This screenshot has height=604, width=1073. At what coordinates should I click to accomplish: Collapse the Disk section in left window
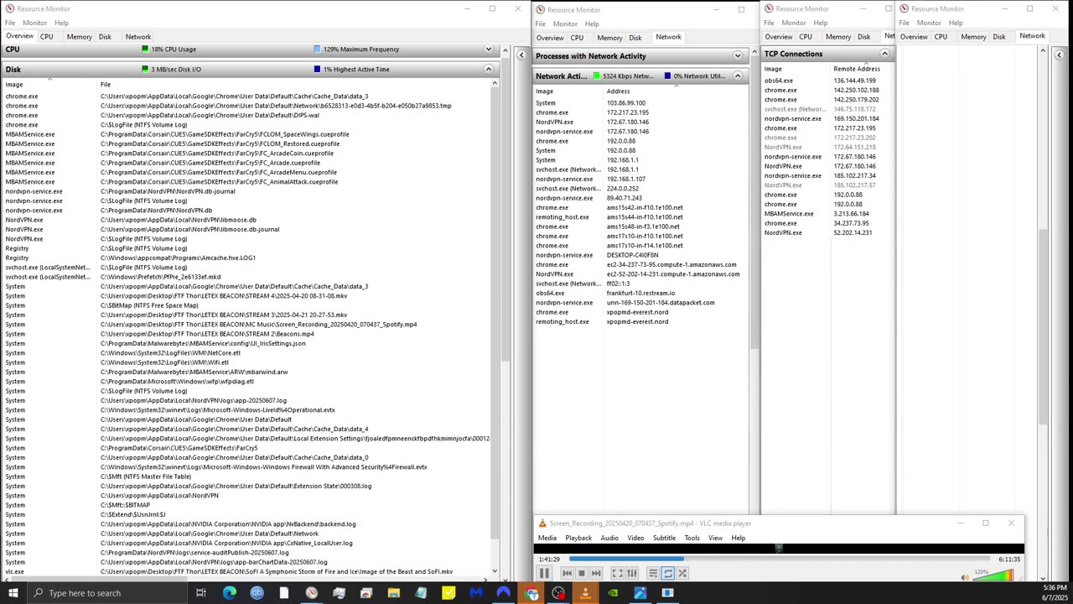pos(488,70)
